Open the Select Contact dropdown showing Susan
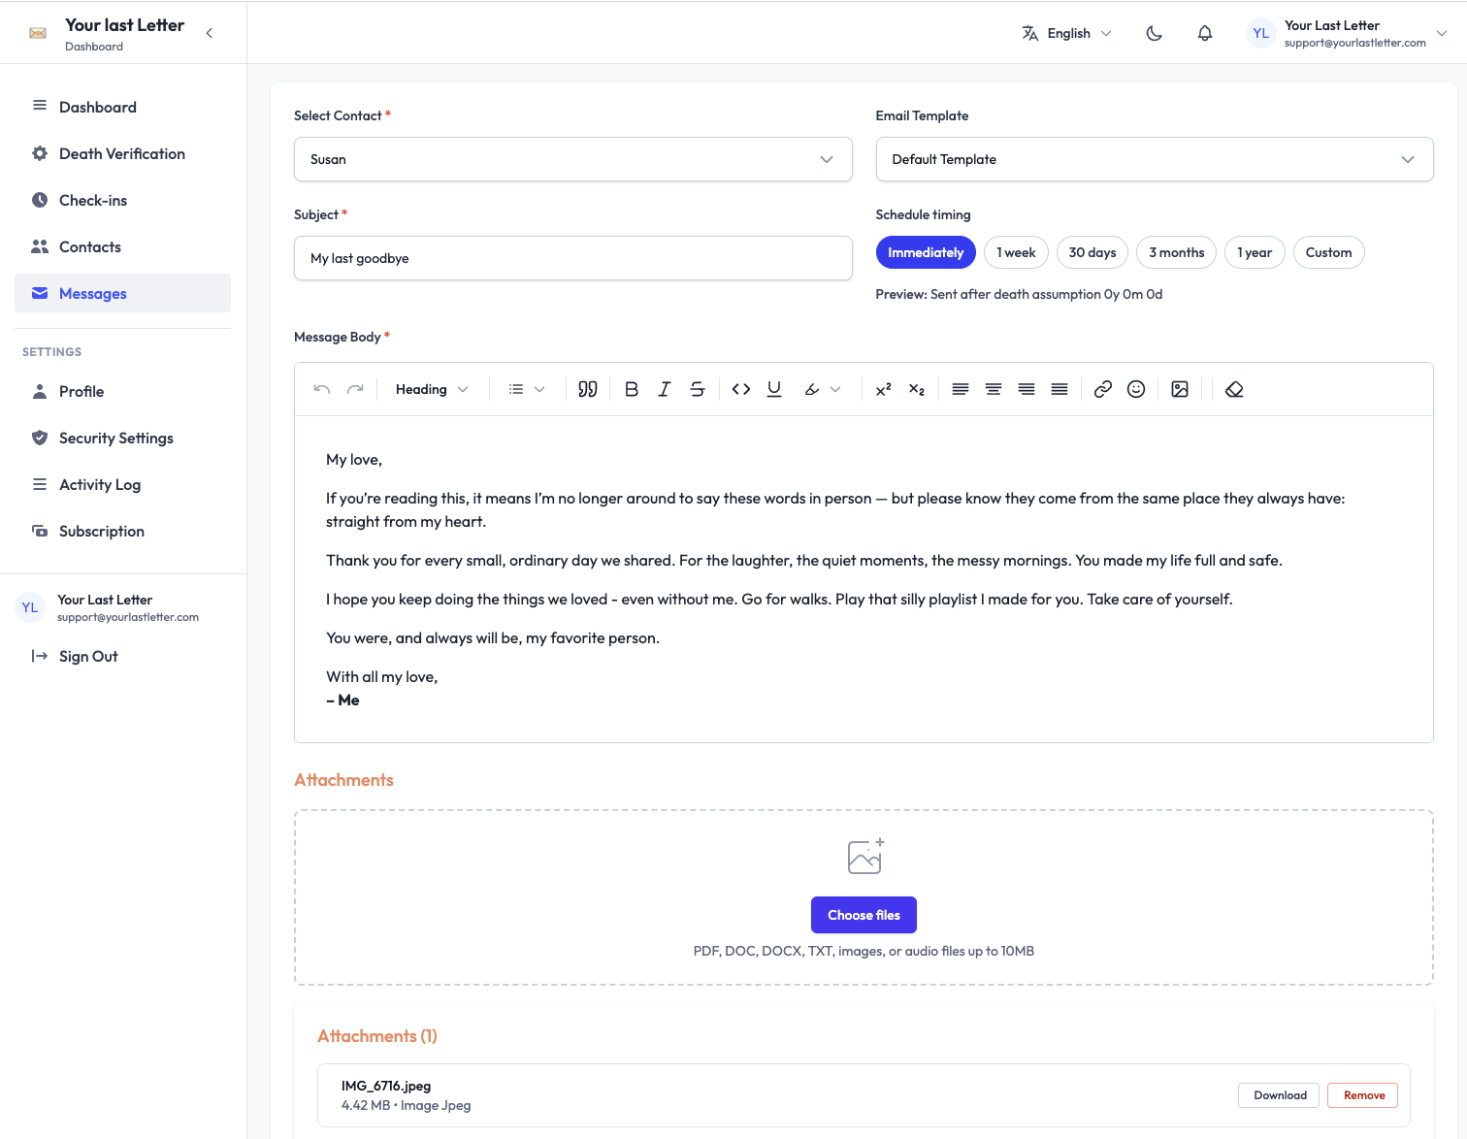1467x1139 pixels. click(x=572, y=159)
